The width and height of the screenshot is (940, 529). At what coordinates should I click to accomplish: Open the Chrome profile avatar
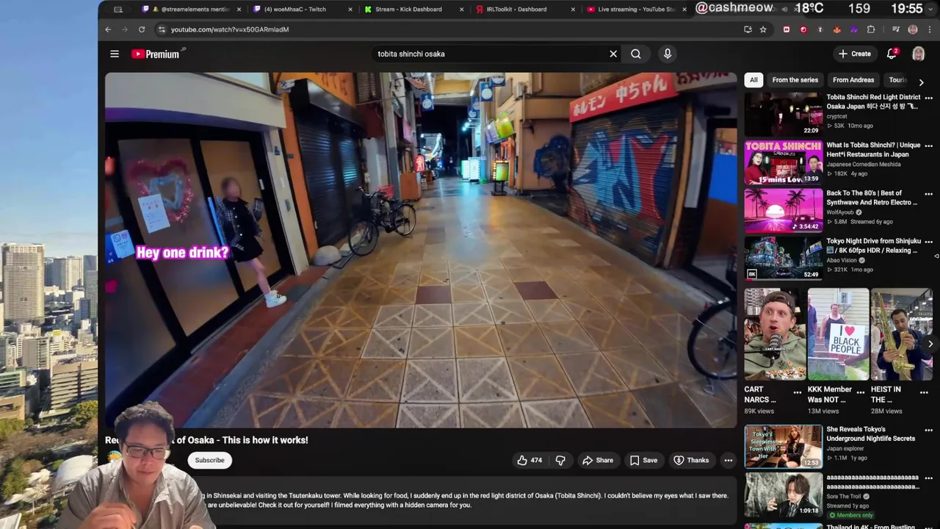click(913, 29)
